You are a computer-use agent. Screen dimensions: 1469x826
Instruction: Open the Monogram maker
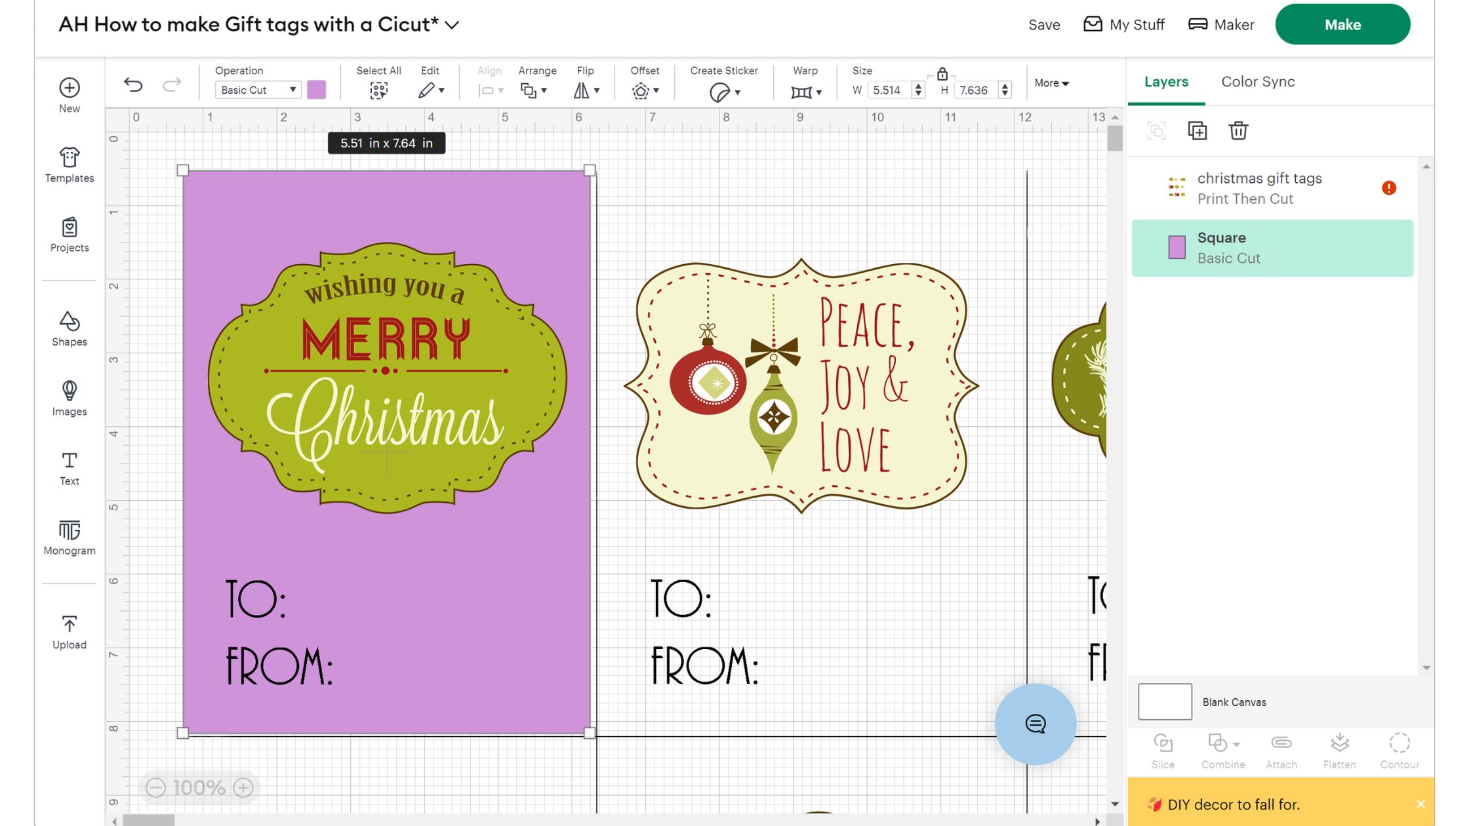point(69,536)
